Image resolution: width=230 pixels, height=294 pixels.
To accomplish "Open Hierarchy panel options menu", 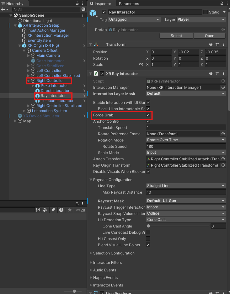I will (x=83, y=3).
